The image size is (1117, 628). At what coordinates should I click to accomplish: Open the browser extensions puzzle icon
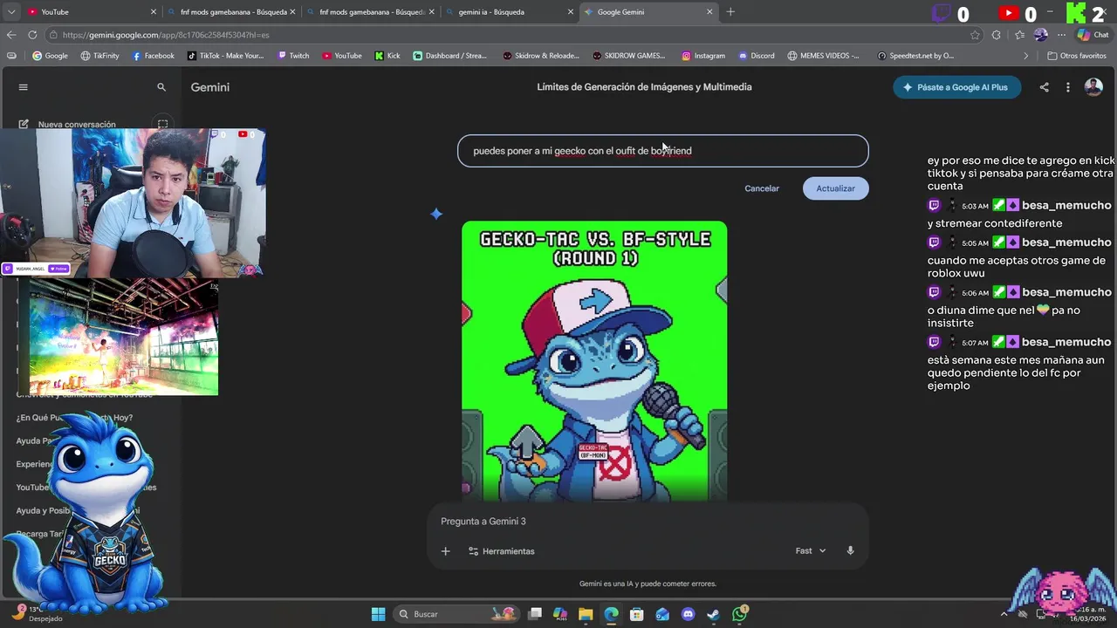click(997, 35)
